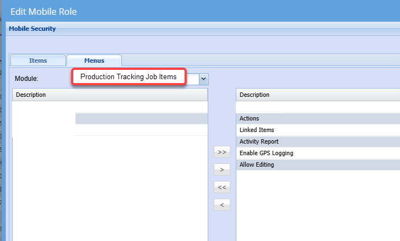Select the Activity Report row
400x241 pixels.
[x=318, y=141]
